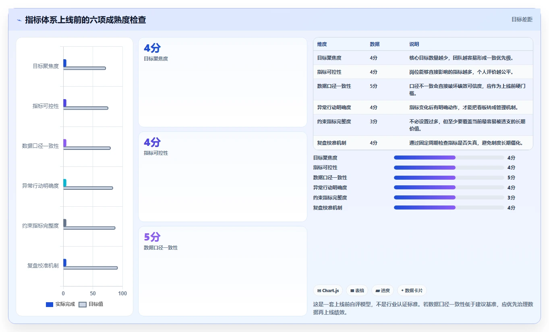Click the 5分 value beside 数据口径一致性 progress bar
This screenshot has width=549, height=332.
pyautogui.click(x=511, y=178)
